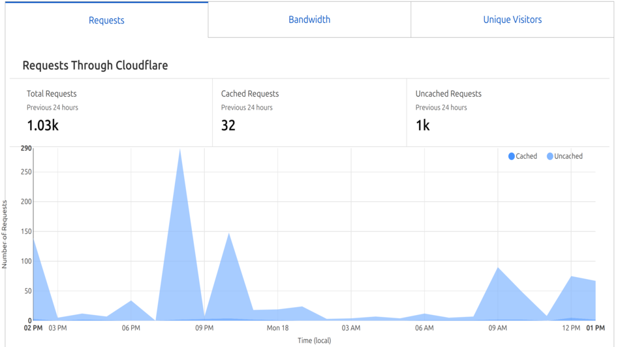Click the 09 AM time axis label
Viewport: 620px width, 347px height.
497,328
